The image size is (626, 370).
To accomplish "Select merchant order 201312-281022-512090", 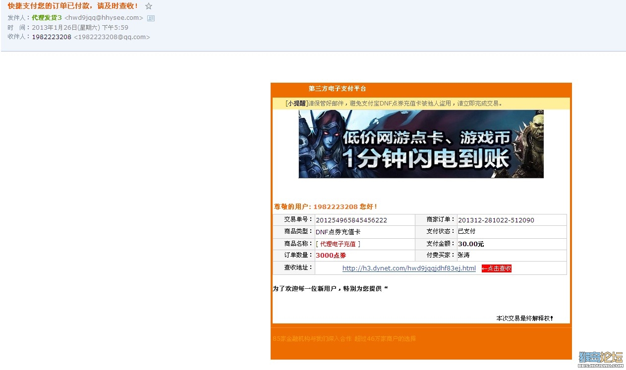I will coord(496,220).
